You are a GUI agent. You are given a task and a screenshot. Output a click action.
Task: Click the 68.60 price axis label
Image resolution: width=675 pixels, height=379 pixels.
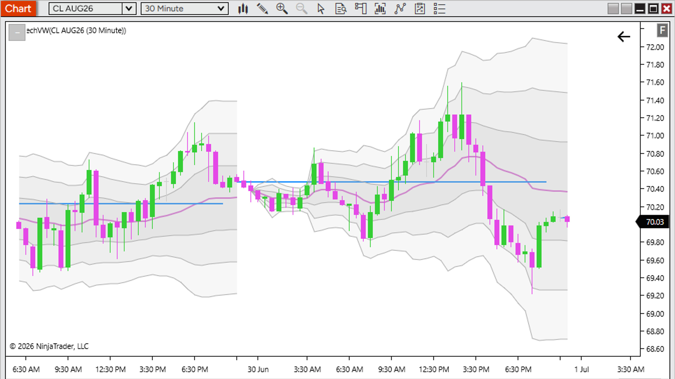tap(655, 349)
